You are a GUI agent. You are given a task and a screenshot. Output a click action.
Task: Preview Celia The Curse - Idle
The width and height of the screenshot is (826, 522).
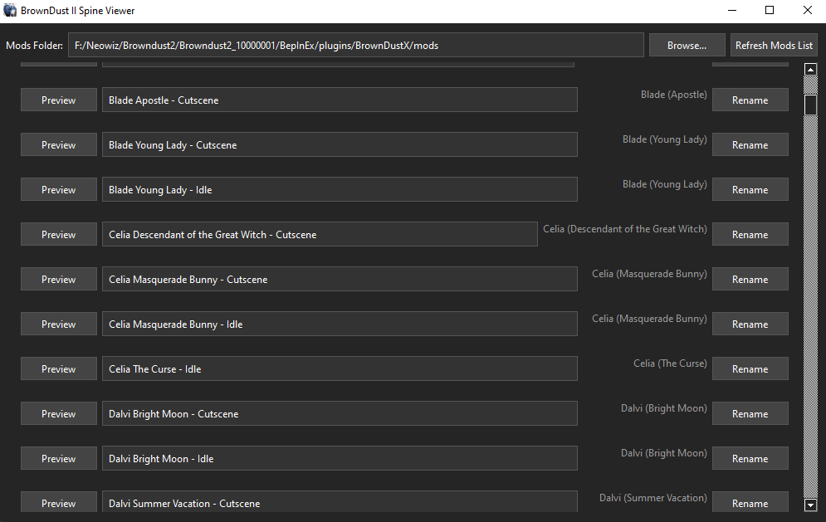coord(58,368)
